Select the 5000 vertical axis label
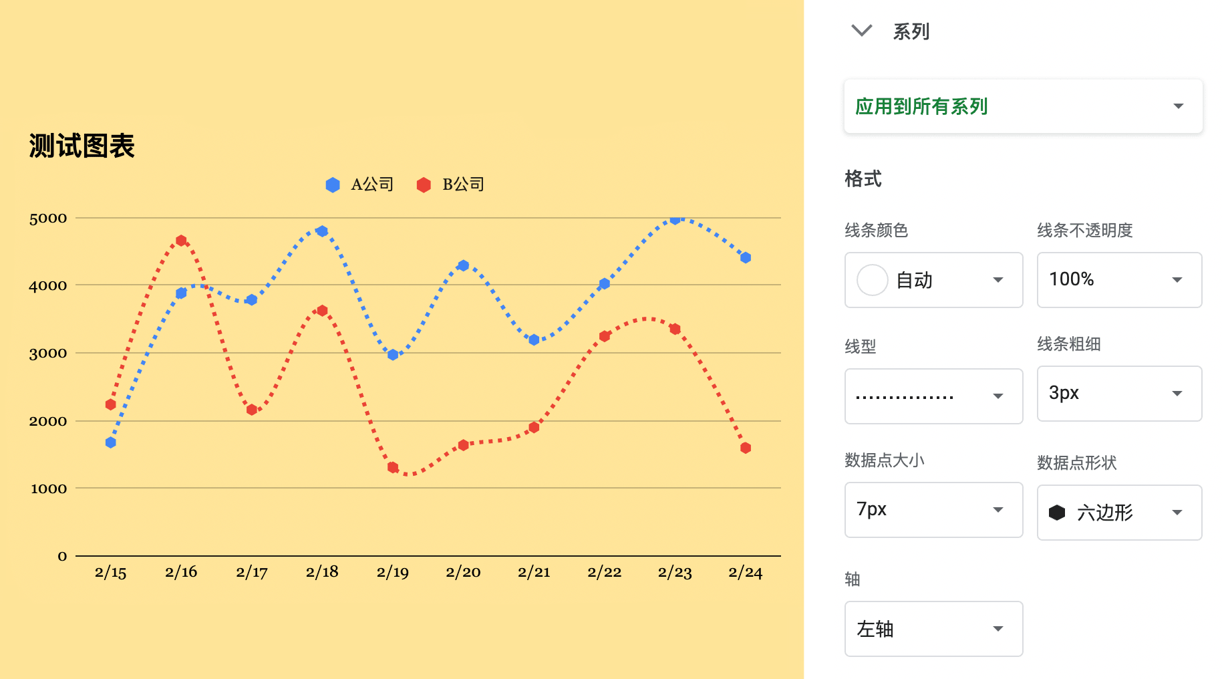Screen dimensions: 1222x679 (x=48, y=219)
